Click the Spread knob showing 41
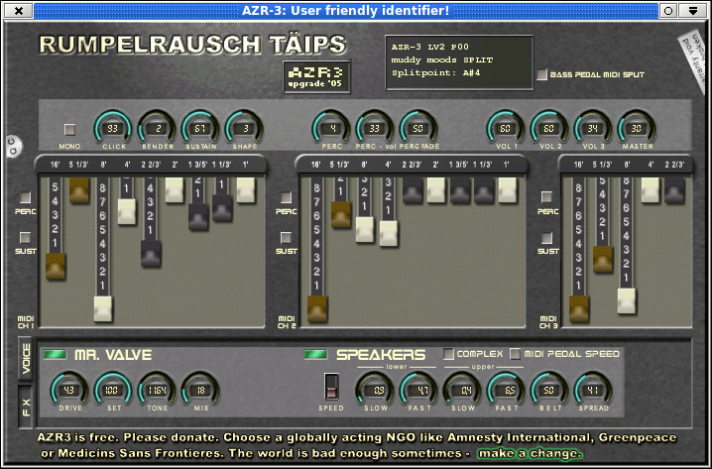The height and width of the screenshot is (469, 712). (x=593, y=390)
